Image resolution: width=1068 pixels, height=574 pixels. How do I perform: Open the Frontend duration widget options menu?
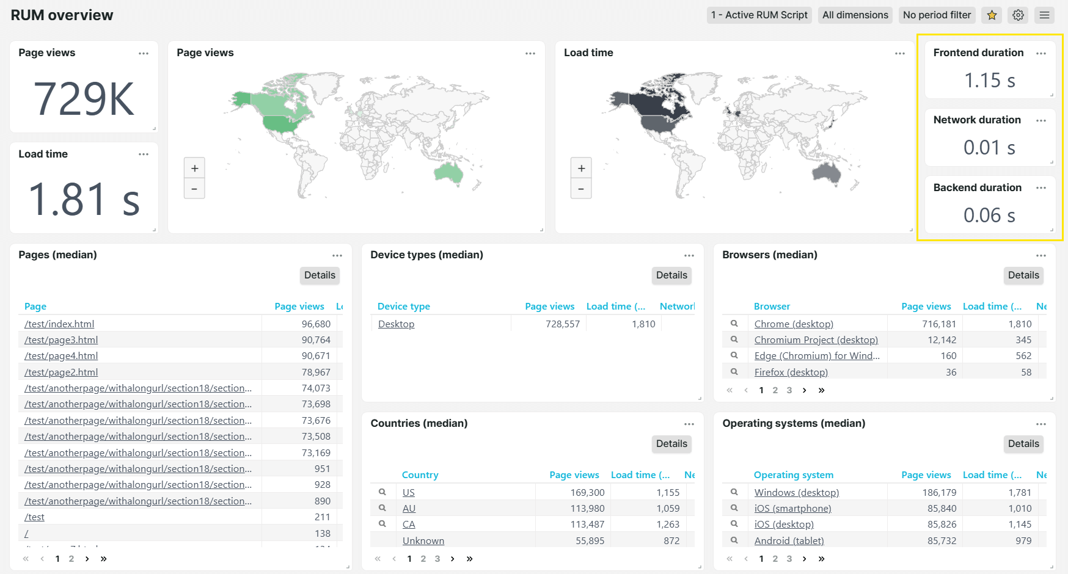[x=1041, y=53]
